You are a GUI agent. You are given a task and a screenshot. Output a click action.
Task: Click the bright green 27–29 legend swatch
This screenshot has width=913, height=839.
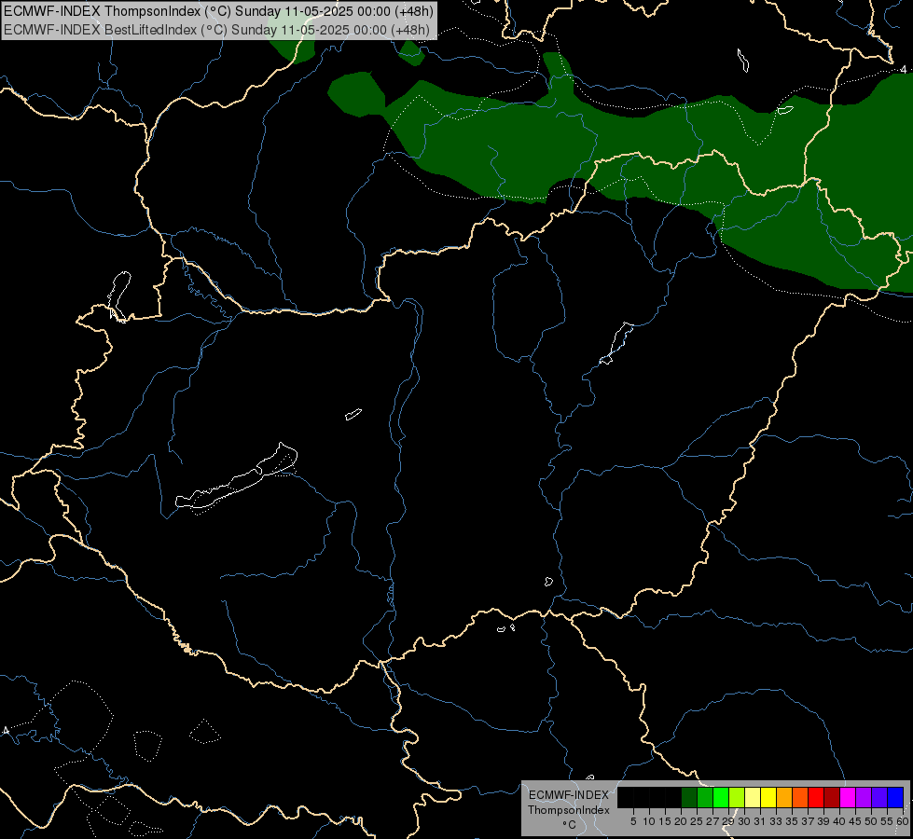pyautogui.click(x=720, y=797)
